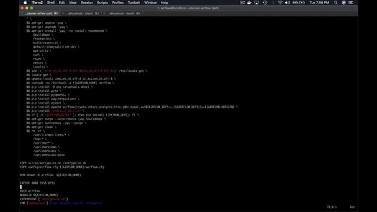377x212 pixels.
Task: Open the Toolbelt menu
Action: (134, 2)
